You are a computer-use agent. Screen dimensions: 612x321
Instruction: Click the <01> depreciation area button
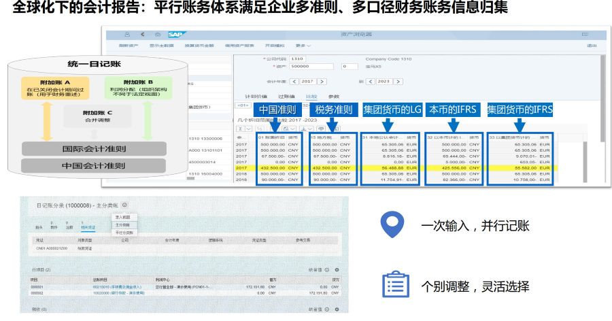[x=243, y=105]
